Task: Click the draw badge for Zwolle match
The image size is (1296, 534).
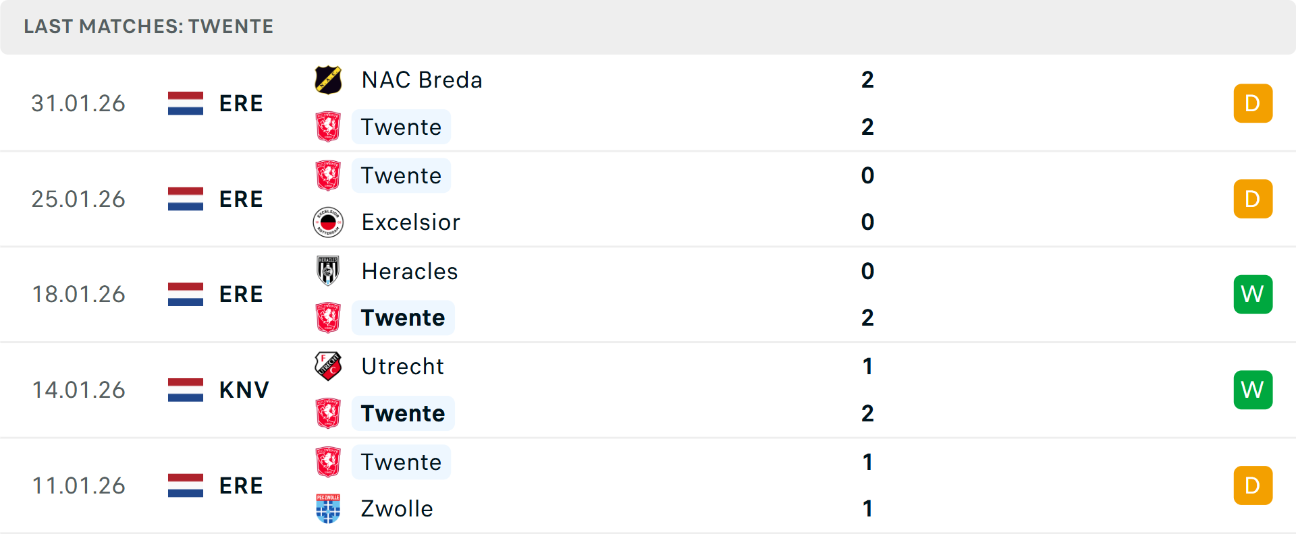Action: point(1253,485)
